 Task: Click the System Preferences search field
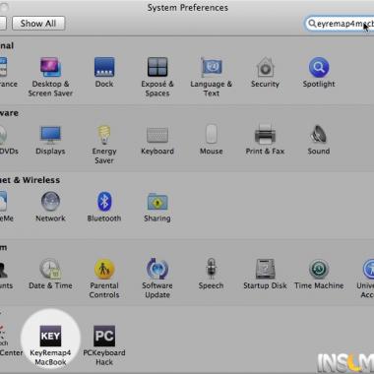coord(340,24)
